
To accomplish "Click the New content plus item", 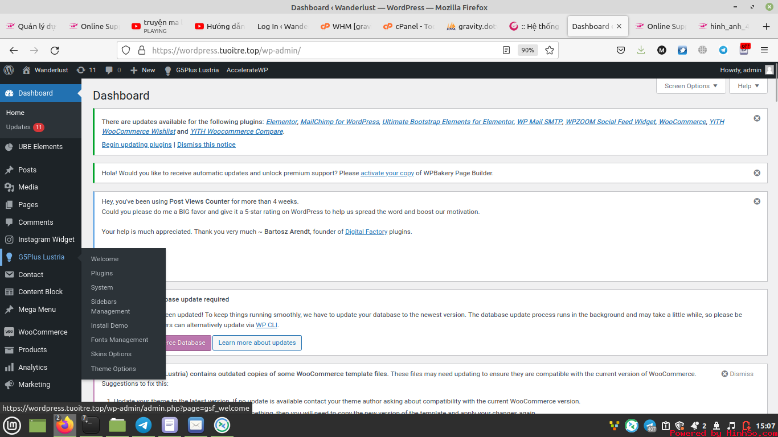I will [142, 70].
